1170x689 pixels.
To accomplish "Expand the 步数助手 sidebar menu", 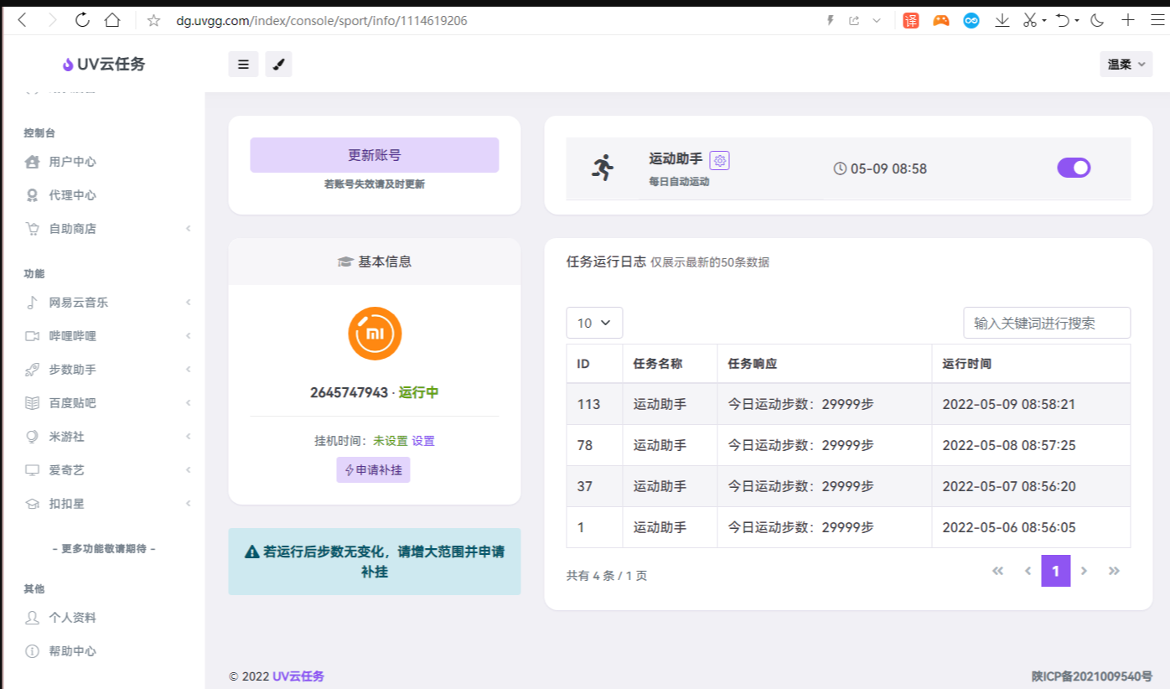I will click(x=107, y=370).
